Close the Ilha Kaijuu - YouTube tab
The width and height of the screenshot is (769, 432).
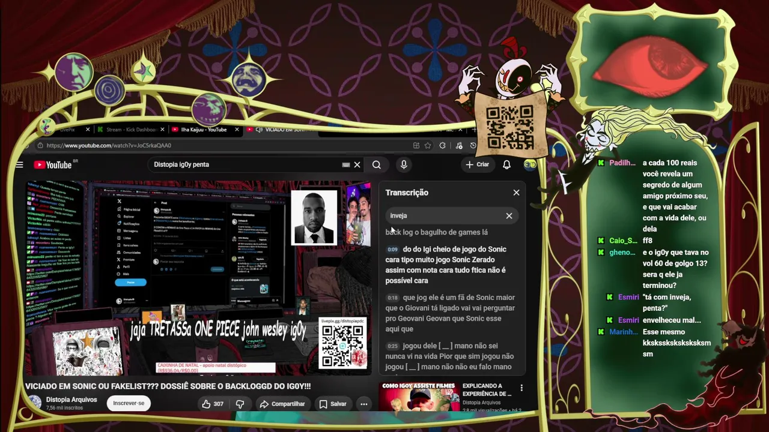tap(237, 130)
